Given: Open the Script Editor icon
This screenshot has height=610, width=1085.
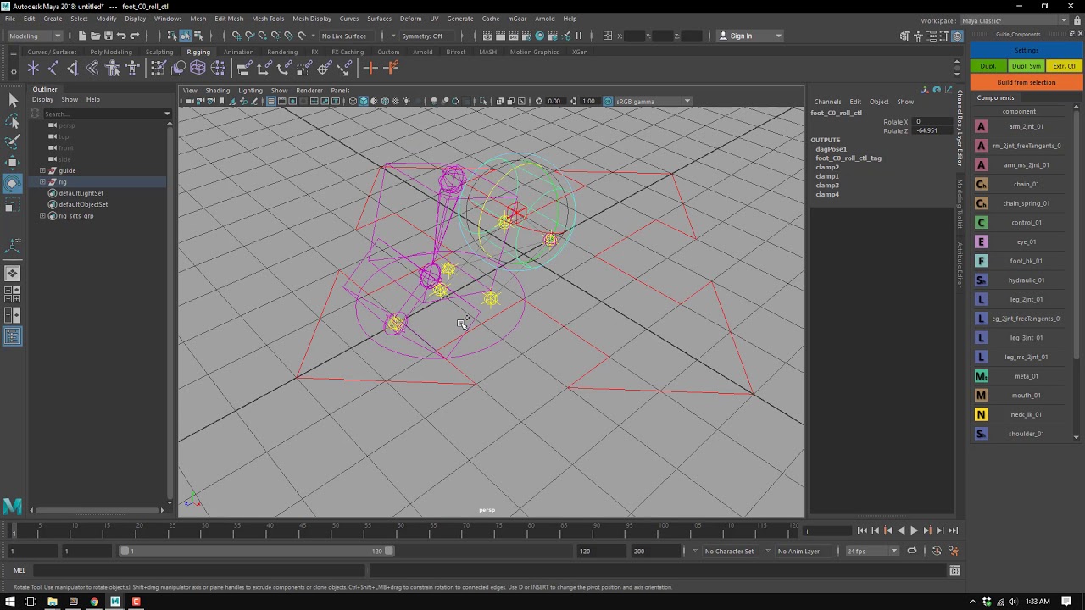Looking at the screenshot, I should [x=954, y=570].
